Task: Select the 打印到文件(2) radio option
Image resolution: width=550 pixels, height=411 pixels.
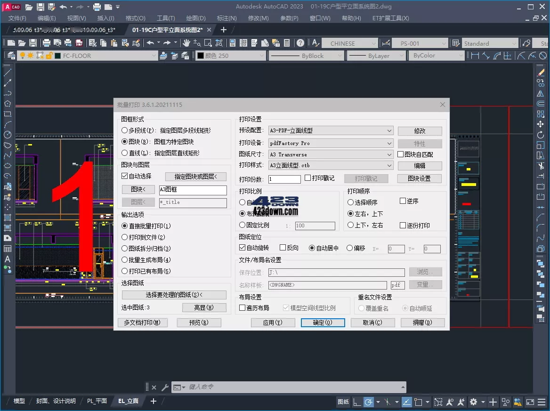Action: click(124, 237)
